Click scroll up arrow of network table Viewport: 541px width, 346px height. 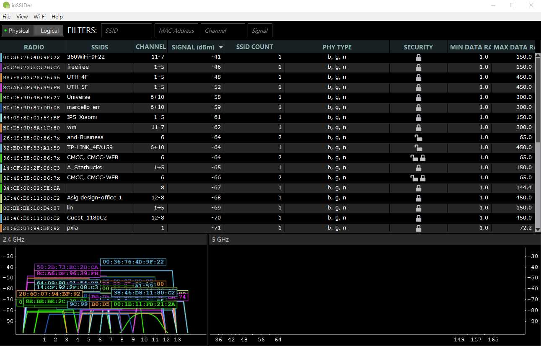[x=538, y=55]
